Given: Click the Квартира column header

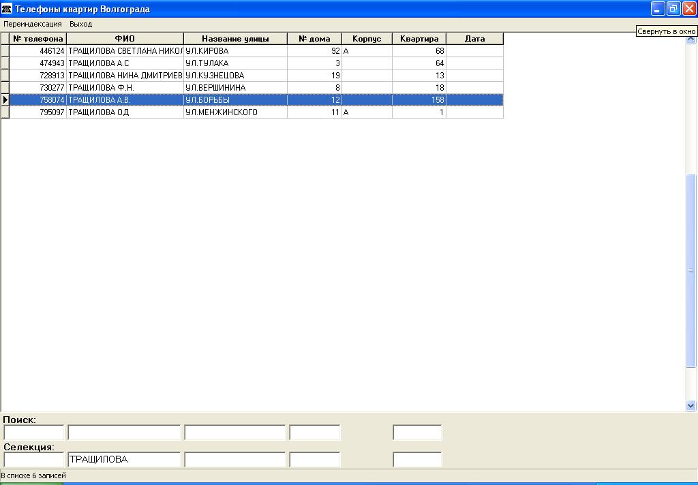Looking at the screenshot, I should 419,39.
